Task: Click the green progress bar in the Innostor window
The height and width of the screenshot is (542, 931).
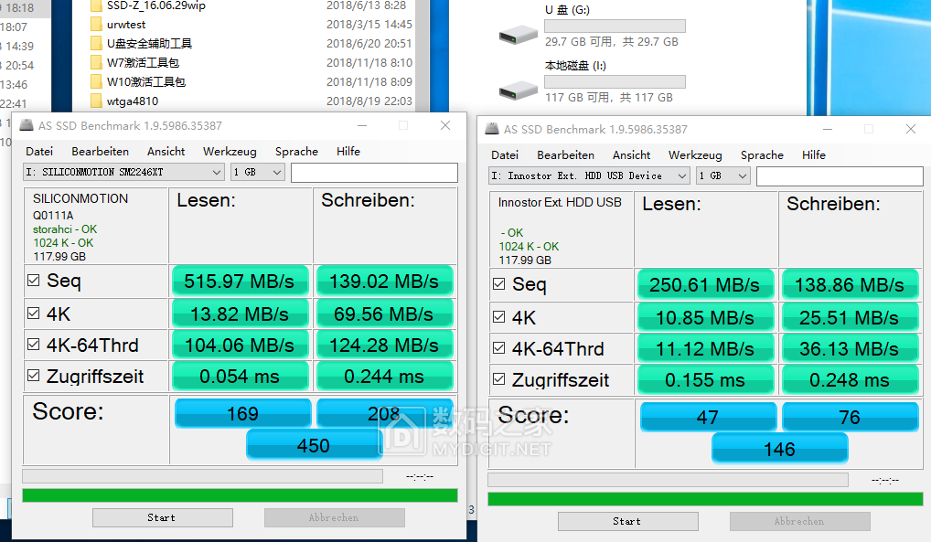Action: (705, 499)
